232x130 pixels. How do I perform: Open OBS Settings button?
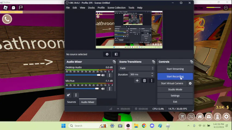click(x=175, y=96)
